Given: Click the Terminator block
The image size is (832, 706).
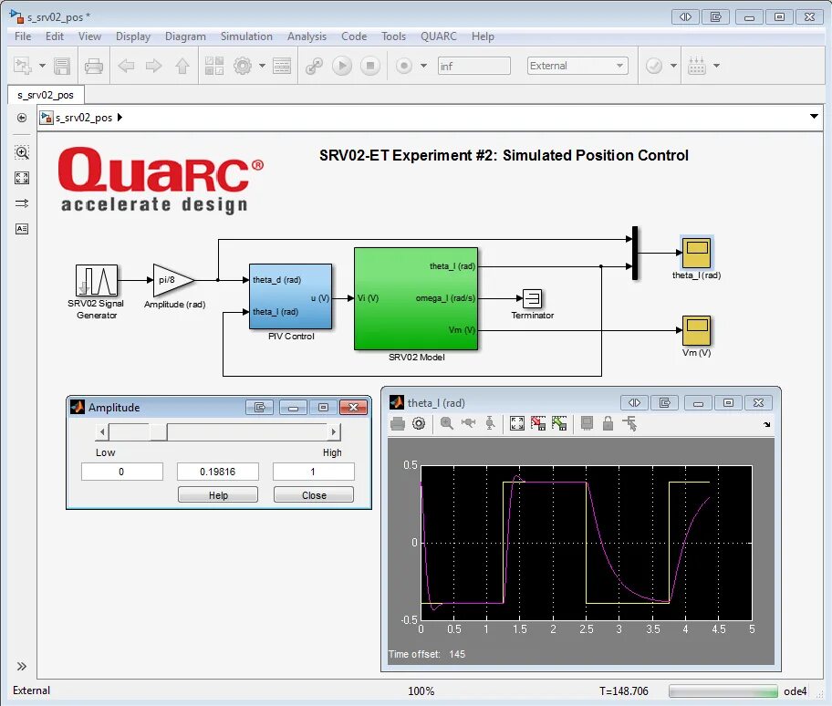Looking at the screenshot, I should point(532,298).
